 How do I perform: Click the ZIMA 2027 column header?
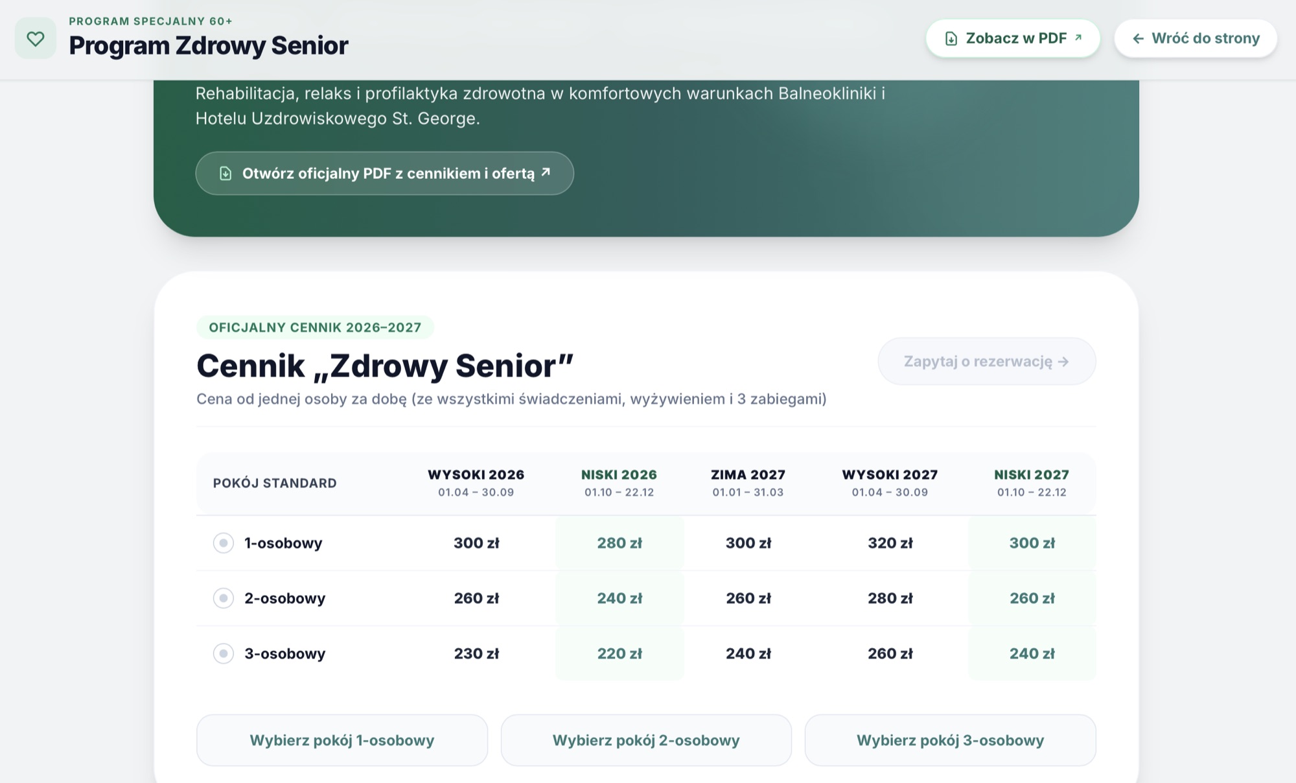[748, 483]
